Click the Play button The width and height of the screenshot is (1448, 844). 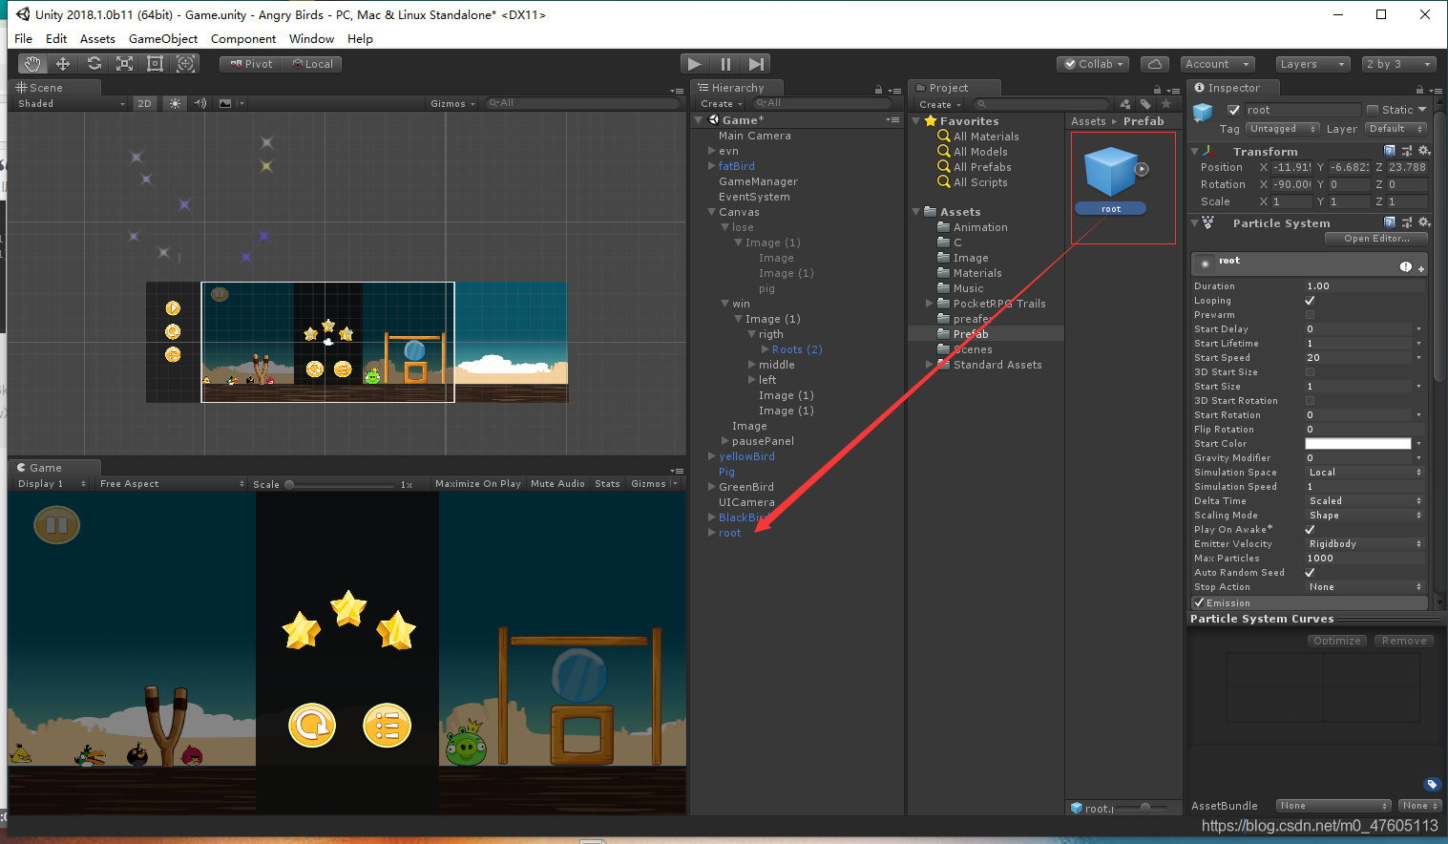pyautogui.click(x=694, y=64)
